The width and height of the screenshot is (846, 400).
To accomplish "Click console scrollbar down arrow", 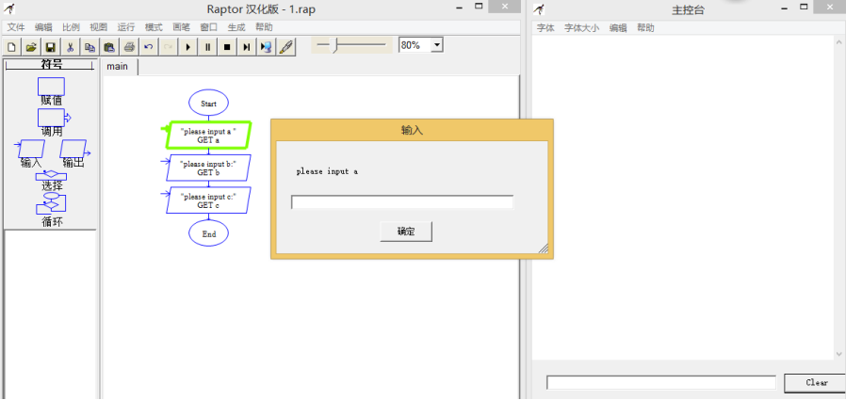I will pyautogui.click(x=840, y=354).
